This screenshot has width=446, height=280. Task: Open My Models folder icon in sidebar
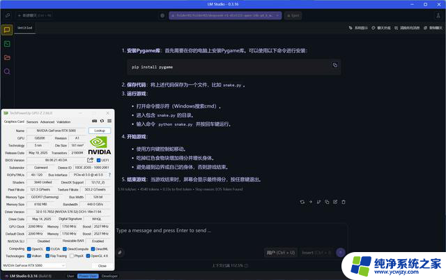[7, 57]
